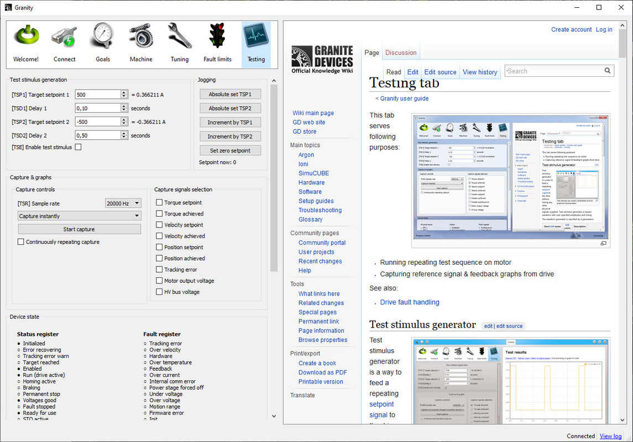The height and width of the screenshot is (442, 633).
Task: Click TSP2 Target setpoint 2 stepper arrows
Action: pos(124,122)
